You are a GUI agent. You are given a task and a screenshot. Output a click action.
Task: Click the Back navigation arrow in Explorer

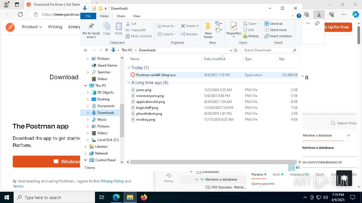(x=86, y=50)
